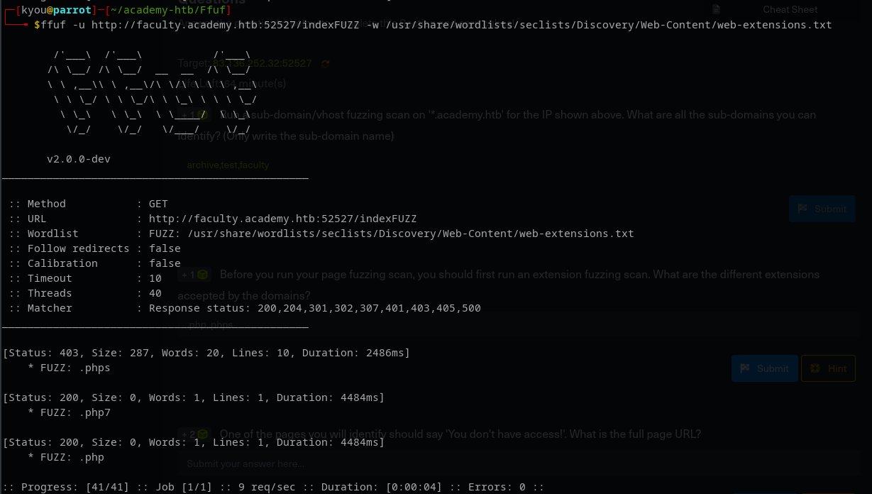The image size is (872, 494).
Task: Click the Progress status line at the bottom
Action: 273,487
